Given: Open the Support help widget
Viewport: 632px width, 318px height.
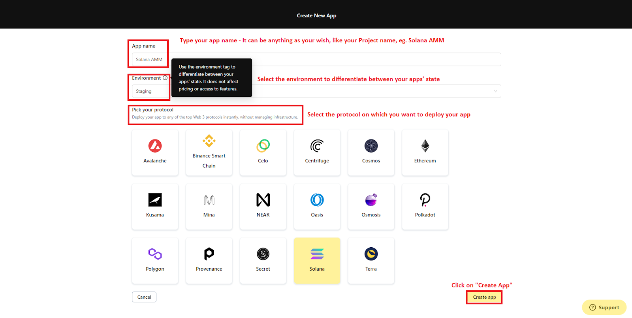Looking at the screenshot, I should pyautogui.click(x=604, y=307).
